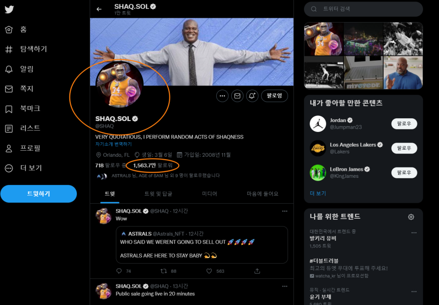The width and height of the screenshot is (439, 305).
Task: Click the 팔로잉 button on profile
Action: [x=274, y=96]
